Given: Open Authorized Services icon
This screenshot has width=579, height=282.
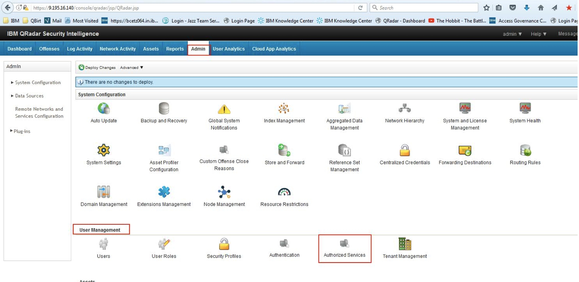Looking at the screenshot, I should click(344, 244).
